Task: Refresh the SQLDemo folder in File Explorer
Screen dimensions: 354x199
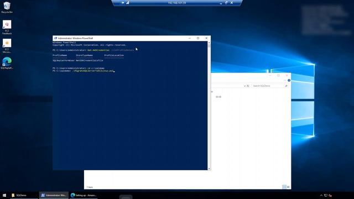Action: 248,86
